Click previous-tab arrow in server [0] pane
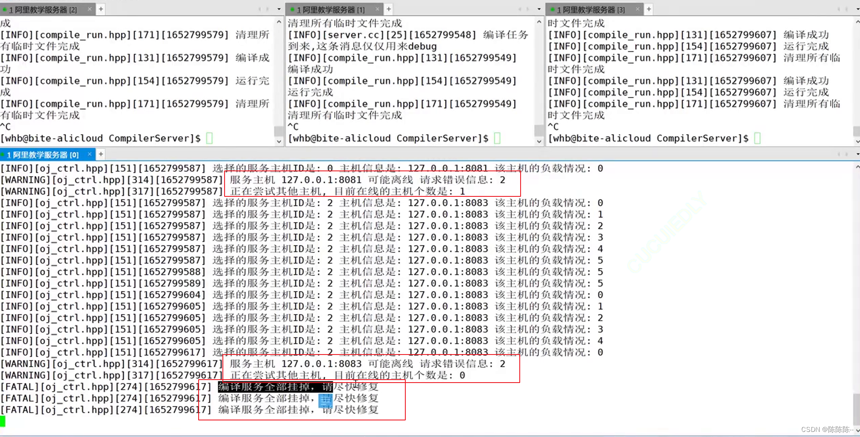 839,154
